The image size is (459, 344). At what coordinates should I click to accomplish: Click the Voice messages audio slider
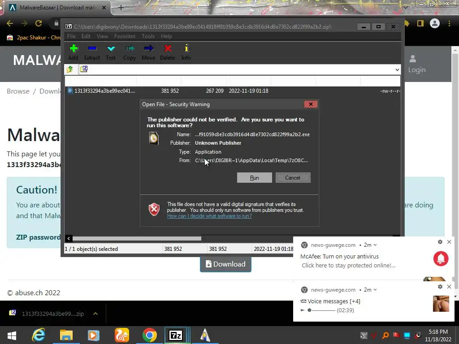pos(321,310)
